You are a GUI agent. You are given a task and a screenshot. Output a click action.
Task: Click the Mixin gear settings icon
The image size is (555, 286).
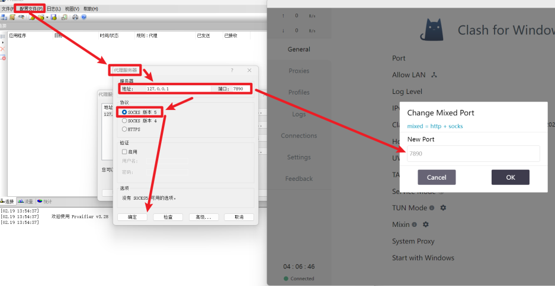(425, 225)
